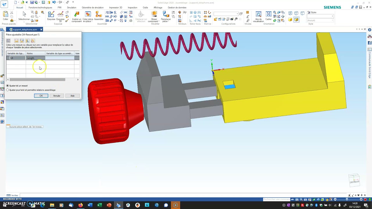Screen dimensions: 372x209
Task: Click the Coller paste icon
Action: click(5, 15)
